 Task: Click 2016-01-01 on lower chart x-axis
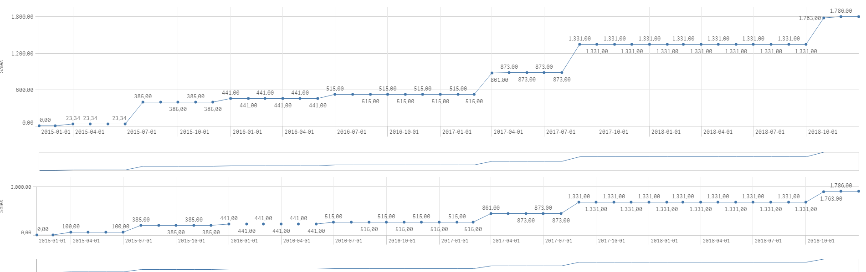(x=244, y=241)
